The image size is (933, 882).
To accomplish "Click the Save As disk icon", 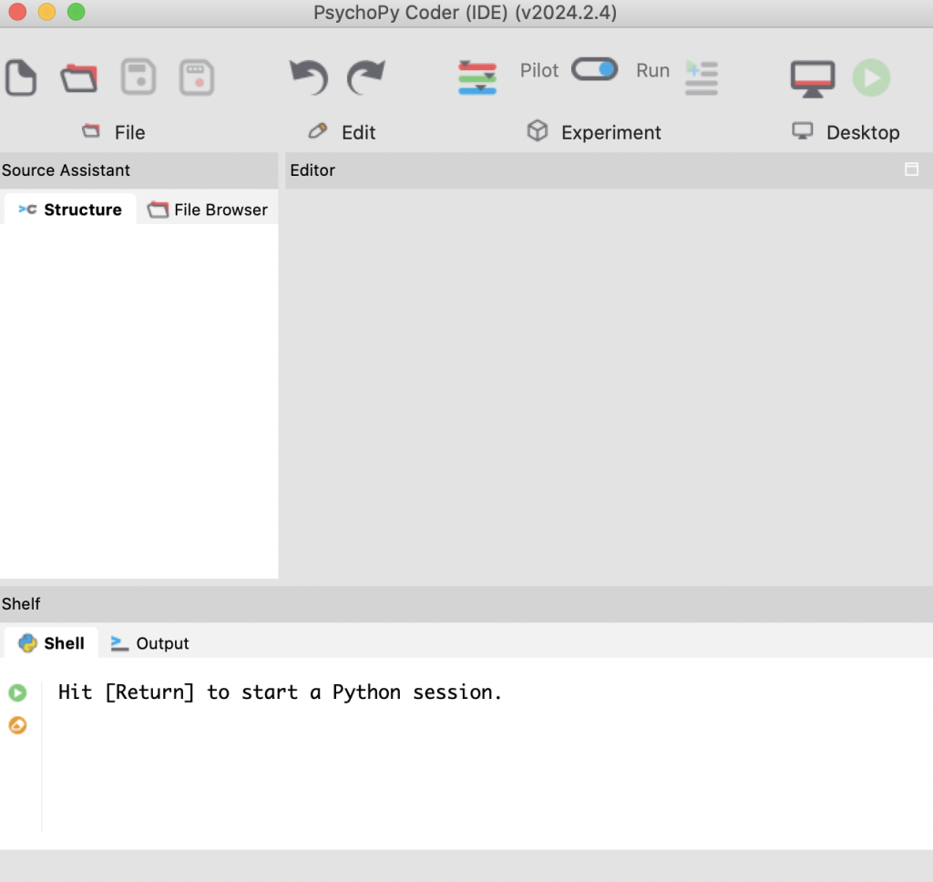I will 196,77.
